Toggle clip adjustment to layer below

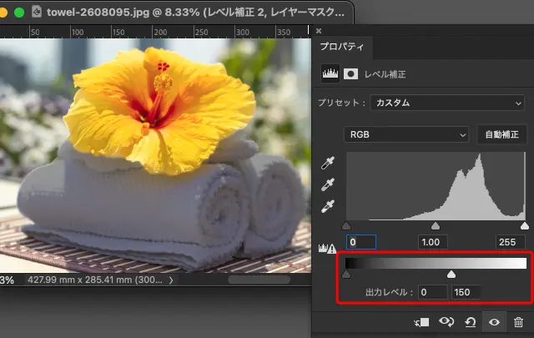coord(421,321)
